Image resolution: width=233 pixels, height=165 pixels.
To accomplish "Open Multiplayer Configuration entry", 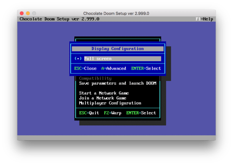I will [110, 103].
